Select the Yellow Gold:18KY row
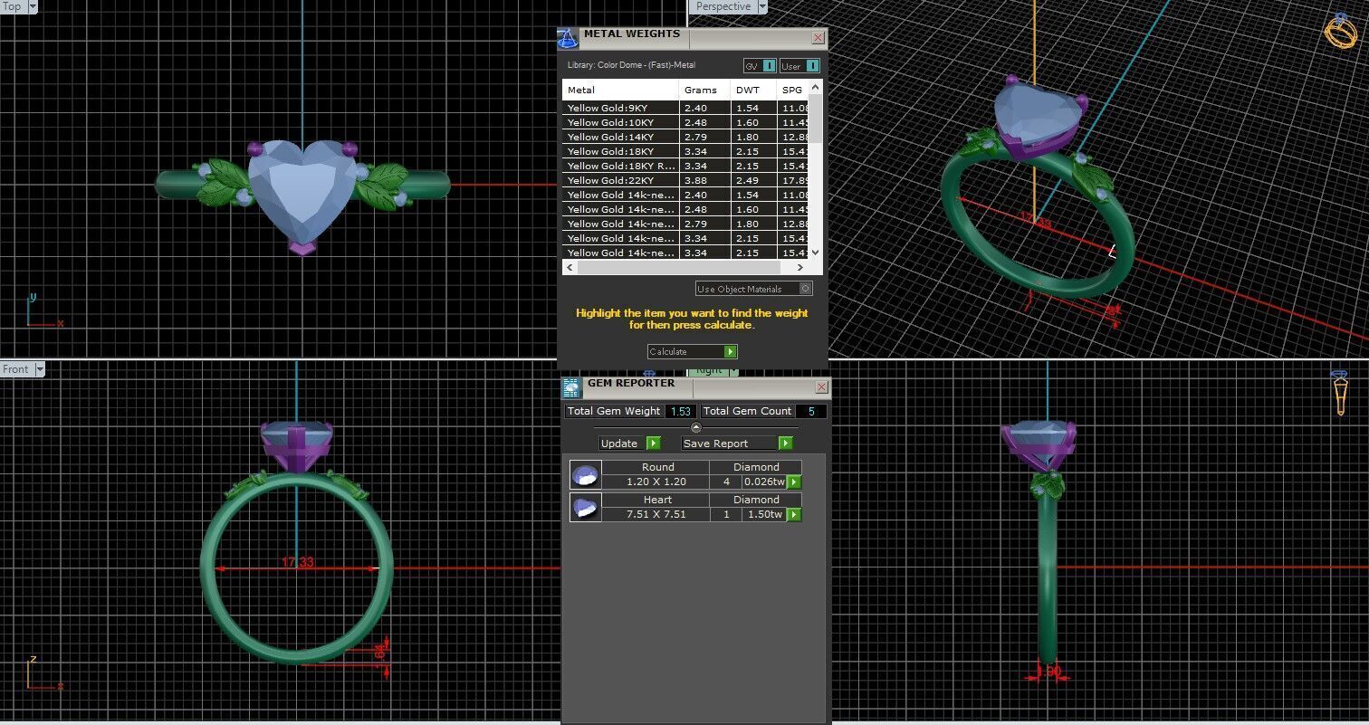Screen dimensions: 1369x725 (x=684, y=151)
